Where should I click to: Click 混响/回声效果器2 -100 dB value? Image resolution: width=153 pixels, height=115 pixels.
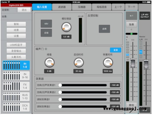[115, 92]
